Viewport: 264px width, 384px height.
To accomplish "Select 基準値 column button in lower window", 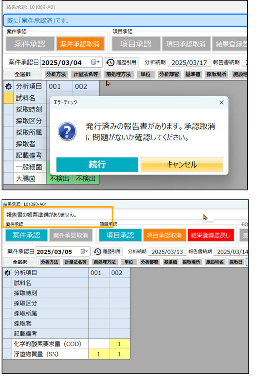I will pos(171,262).
